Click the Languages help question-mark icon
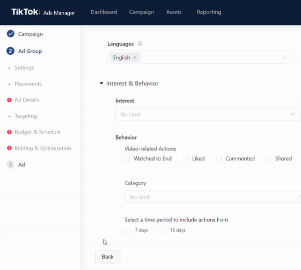301x270 pixels. point(140,44)
